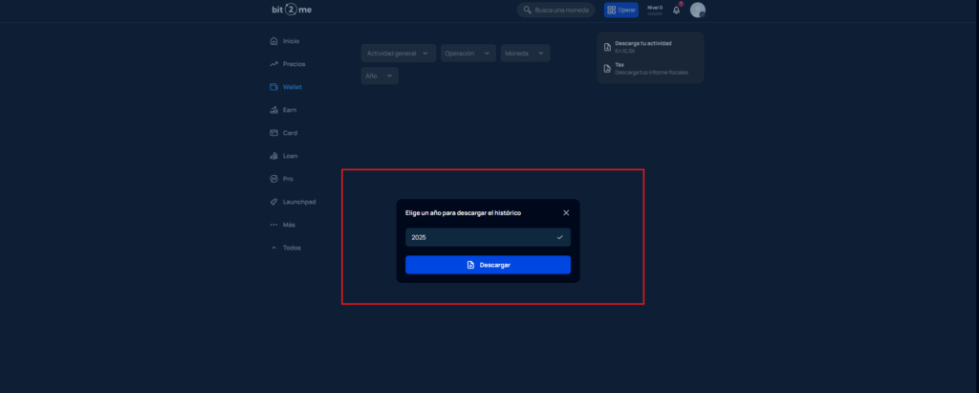Open the Earn menu item
The image size is (979, 393).
(x=290, y=110)
